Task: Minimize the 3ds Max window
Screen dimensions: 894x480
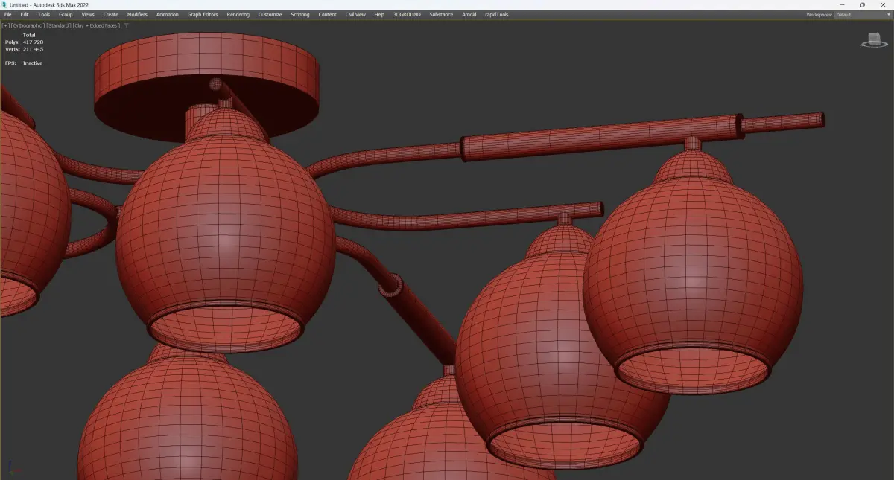Action: (843, 4)
